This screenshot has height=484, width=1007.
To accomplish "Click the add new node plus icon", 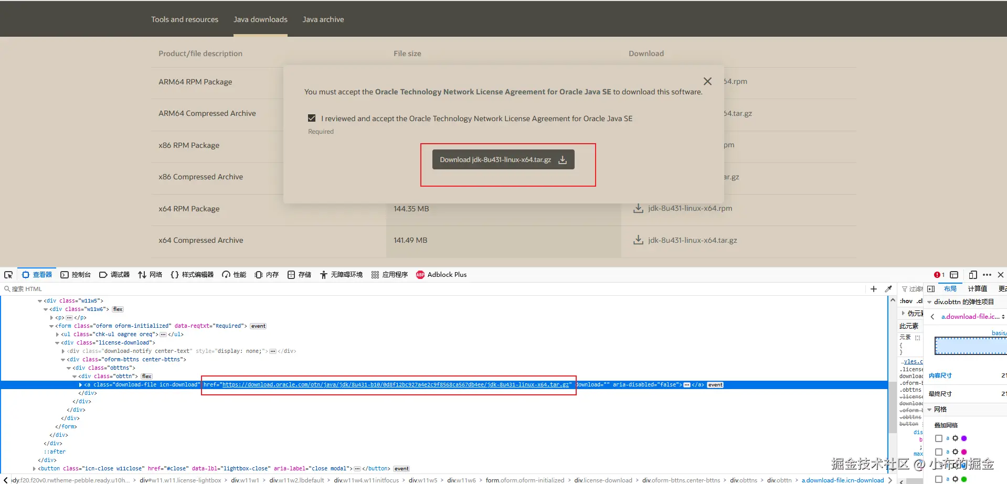I will click(874, 289).
